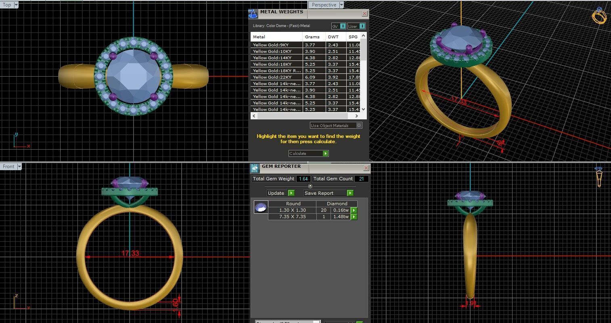The width and height of the screenshot is (611, 323).
Task: Select the 7.35 X 7.35 gem size cell
Action: 293,217
